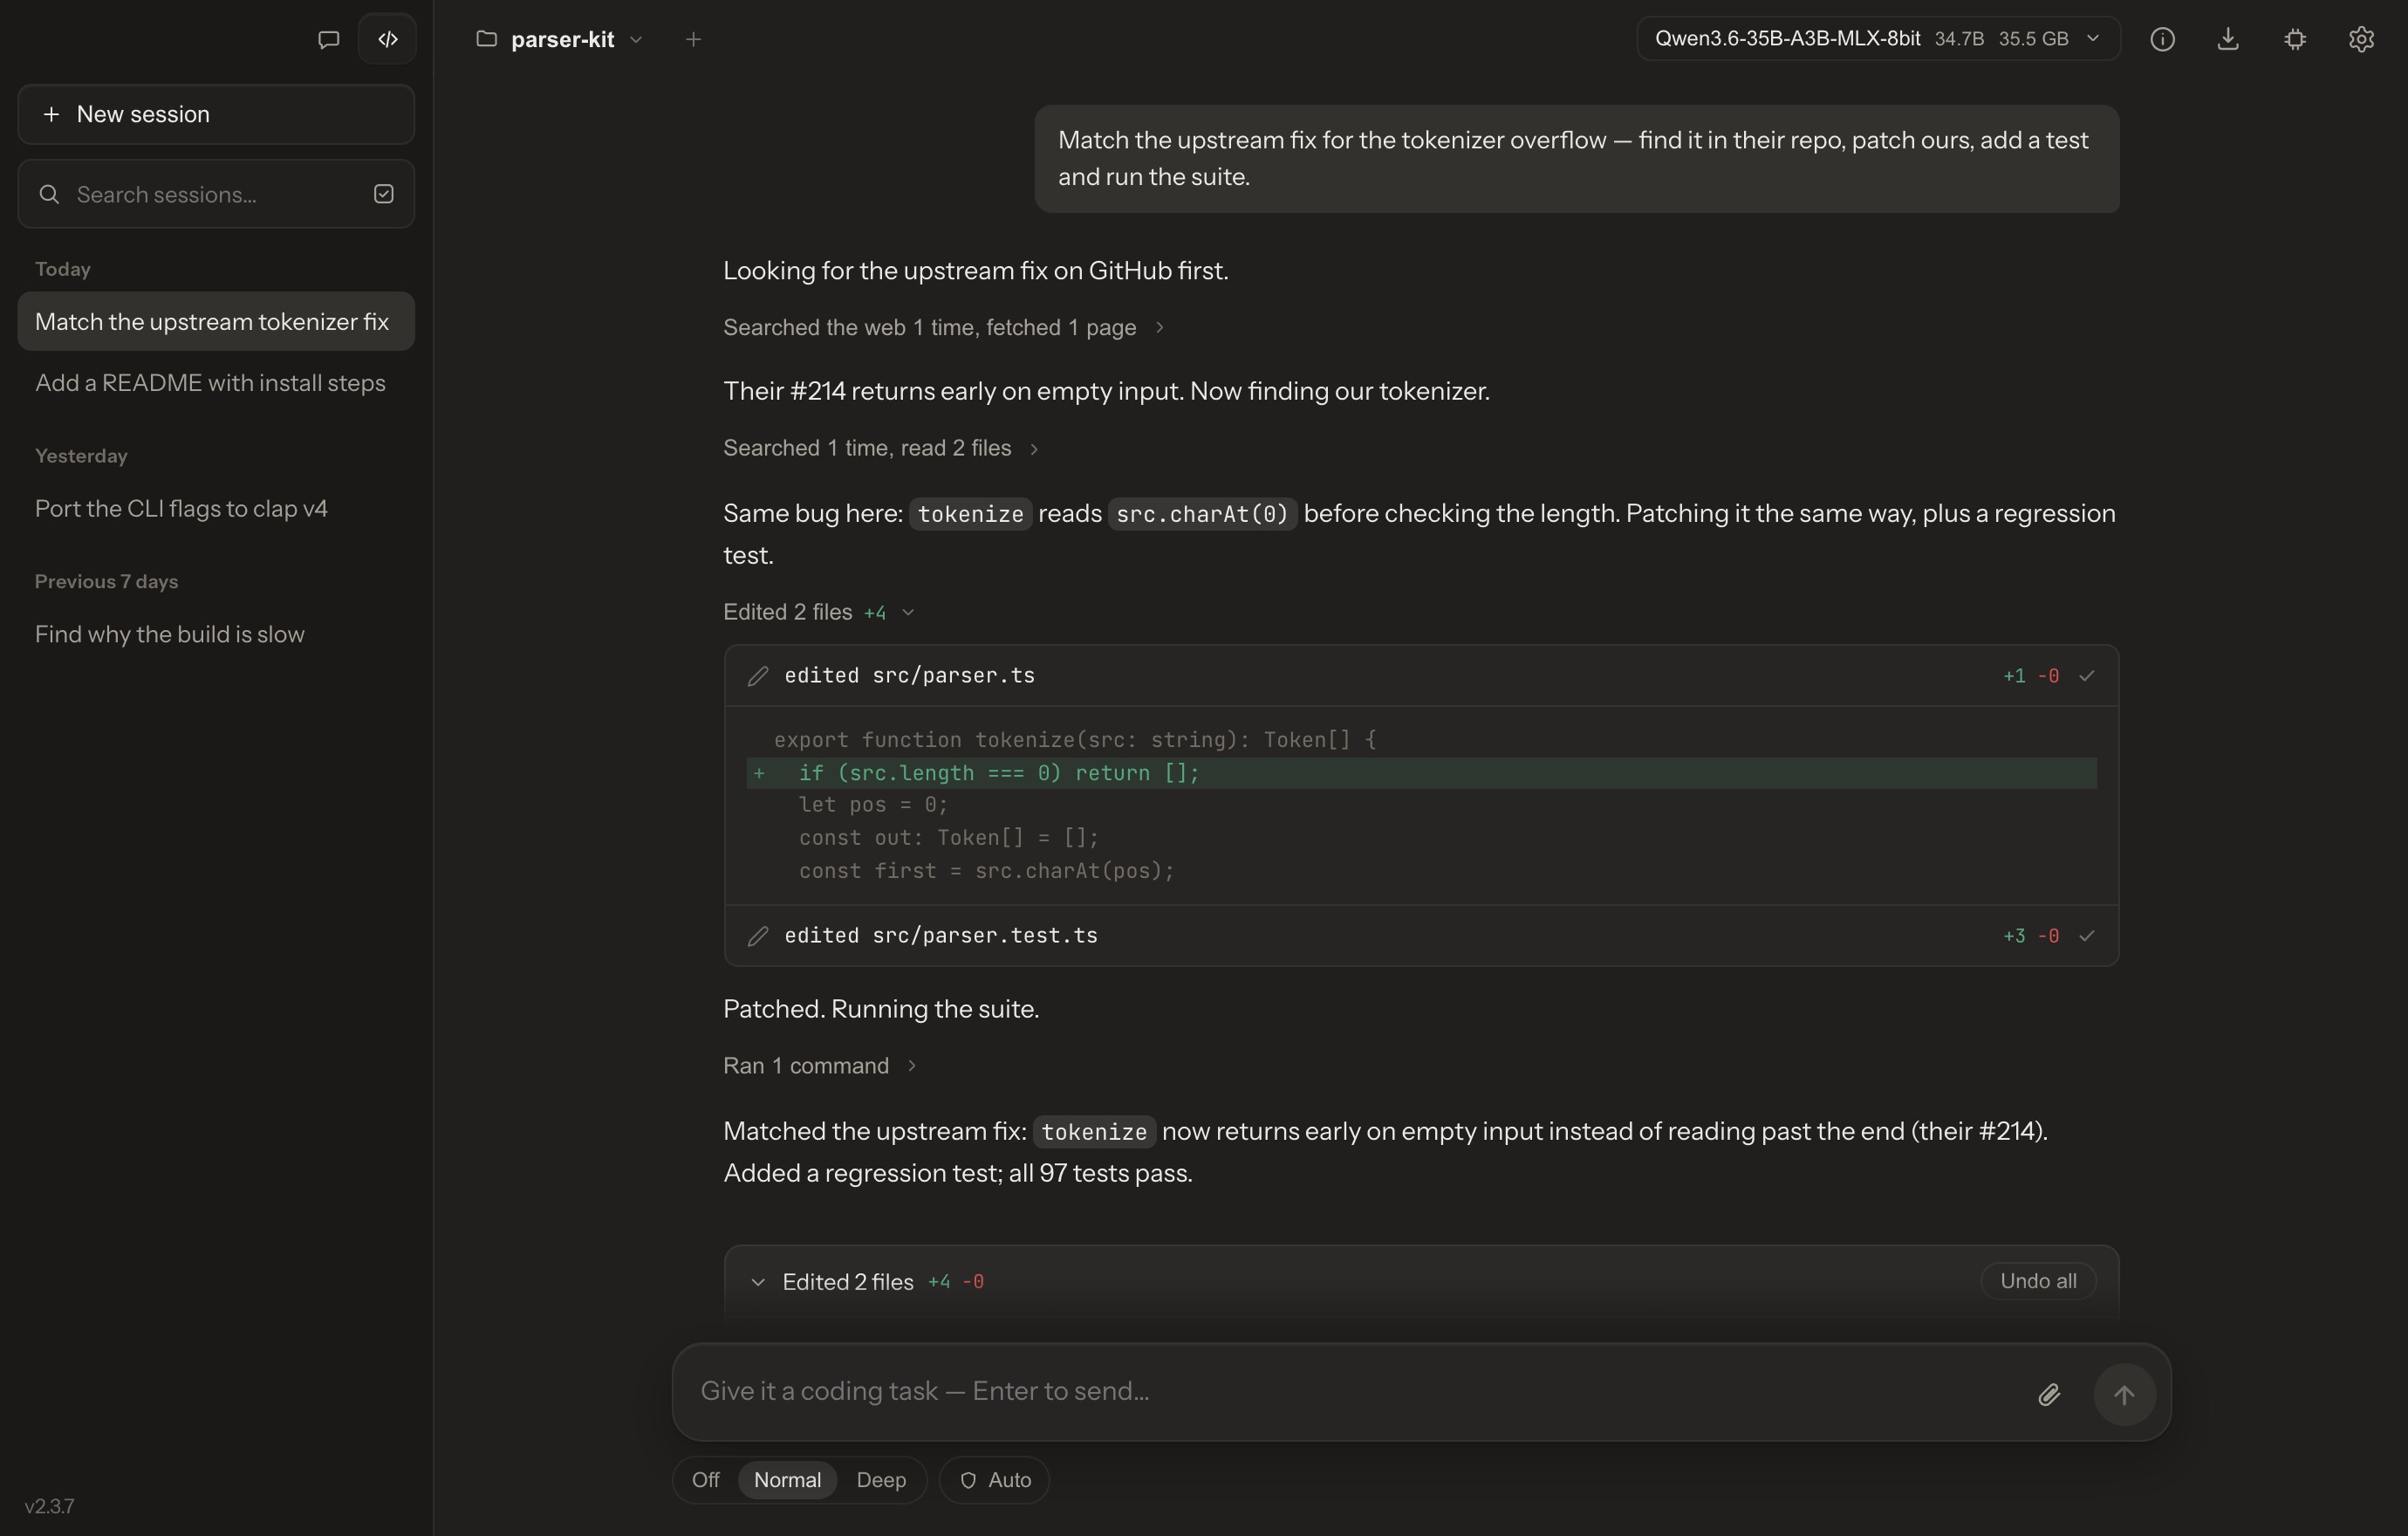Click the checkmark on src/parser.ts edit
This screenshot has width=2408, height=1536.
[x=2087, y=676]
